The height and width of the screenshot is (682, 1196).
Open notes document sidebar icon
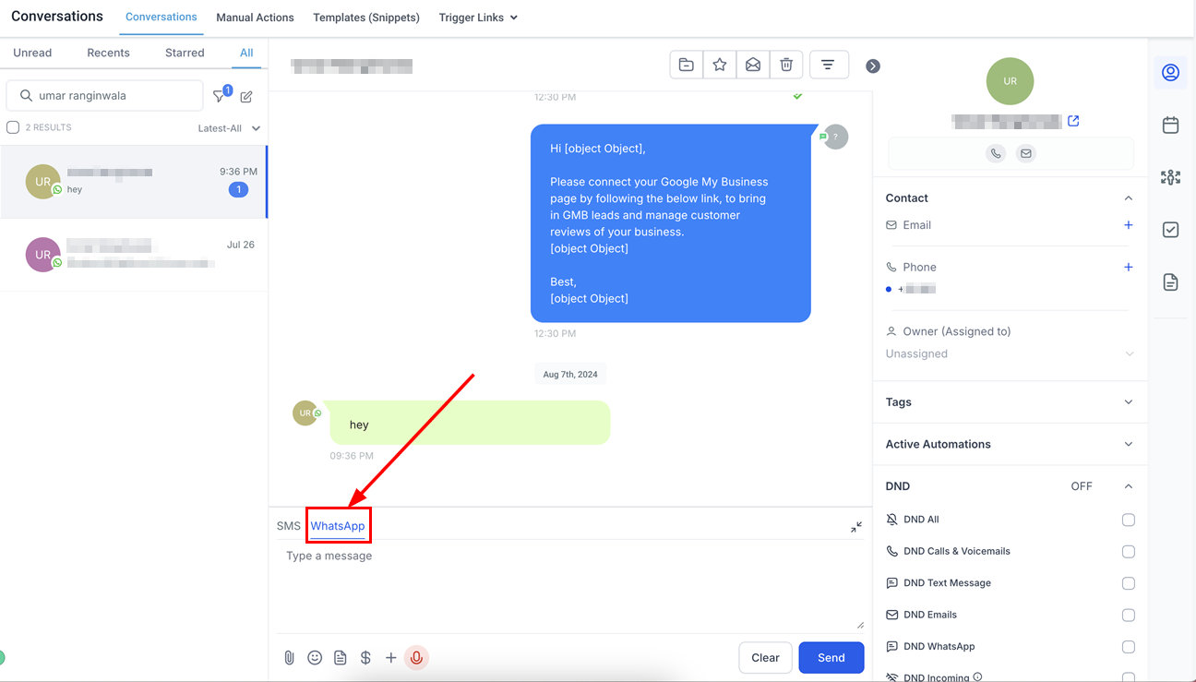1170,282
